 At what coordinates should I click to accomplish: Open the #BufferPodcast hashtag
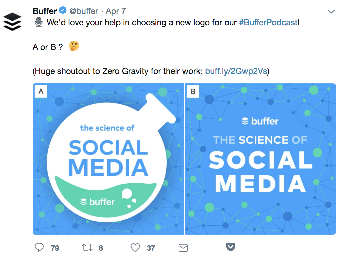[x=268, y=23]
